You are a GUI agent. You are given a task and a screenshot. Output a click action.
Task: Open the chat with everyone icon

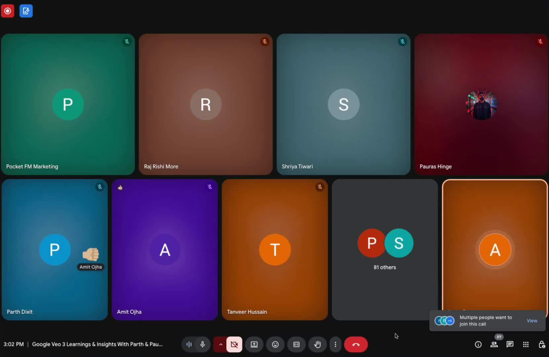[x=510, y=344]
